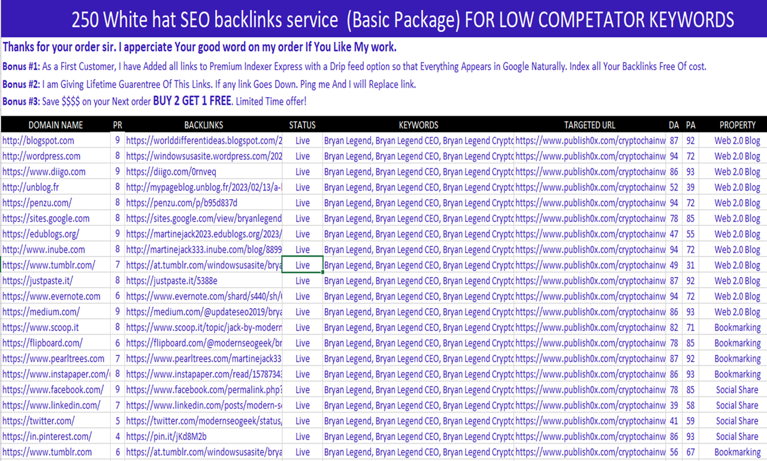Select the DOMAIN NAME column header
The width and height of the screenshot is (767, 461).
(x=56, y=125)
